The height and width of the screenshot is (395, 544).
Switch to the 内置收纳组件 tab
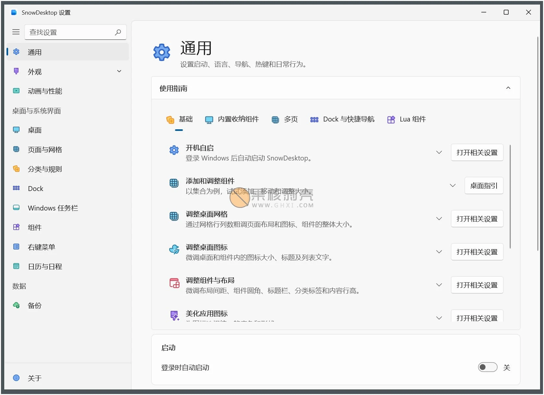232,120
